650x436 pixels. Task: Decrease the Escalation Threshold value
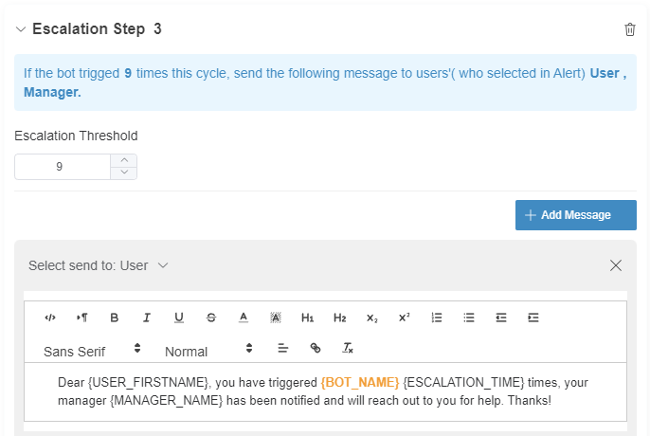(x=124, y=173)
